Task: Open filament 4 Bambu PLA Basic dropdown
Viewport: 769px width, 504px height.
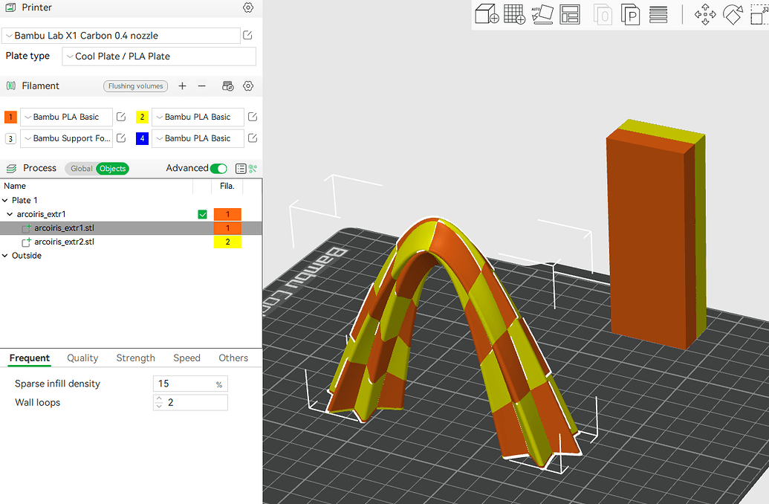Action: coord(198,138)
